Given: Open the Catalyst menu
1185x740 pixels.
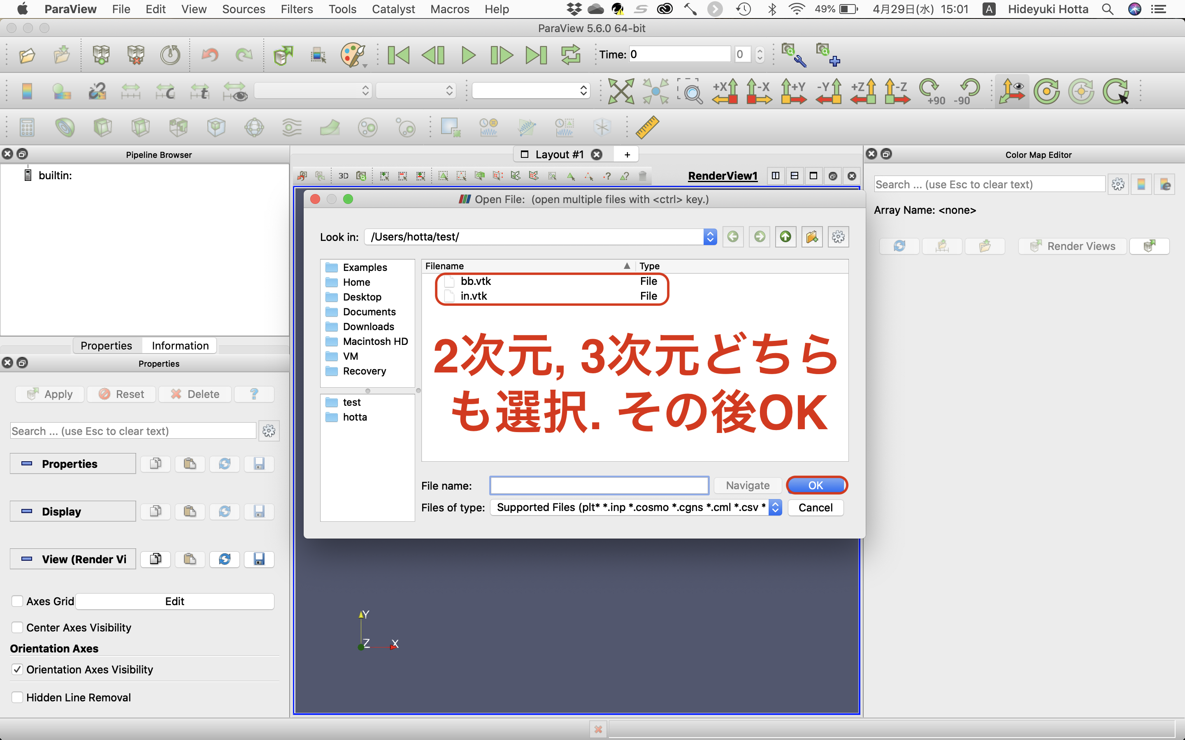Looking at the screenshot, I should pos(393,9).
